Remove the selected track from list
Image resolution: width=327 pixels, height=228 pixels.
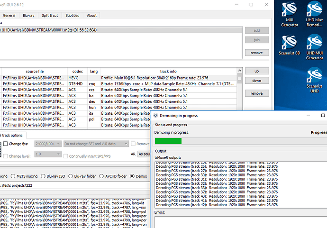(257, 93)
